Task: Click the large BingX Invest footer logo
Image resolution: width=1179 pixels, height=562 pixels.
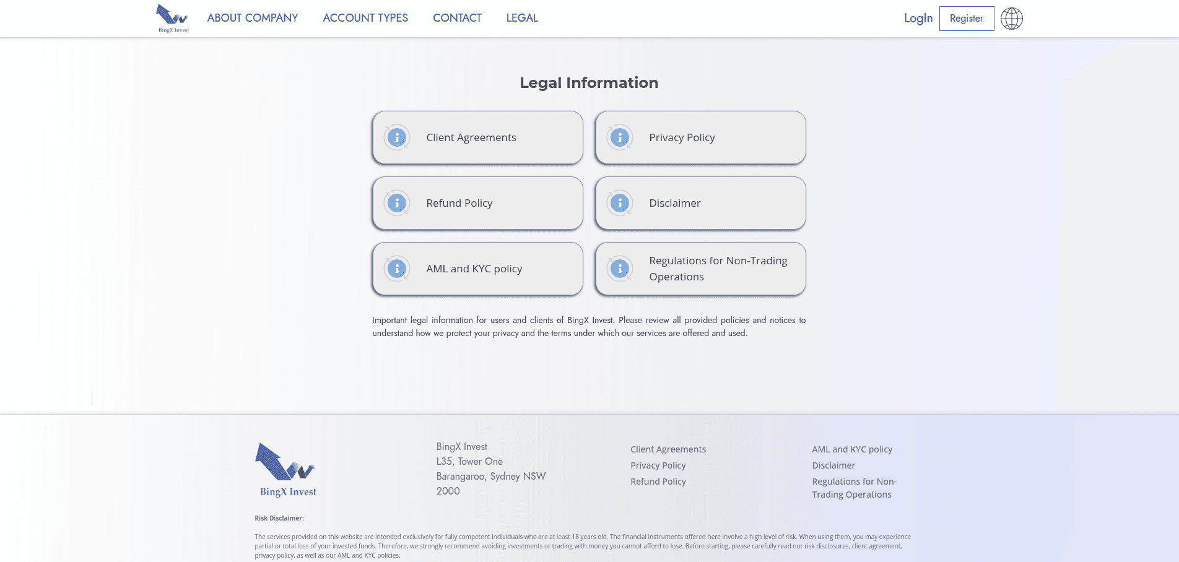Action: point(287,470)
